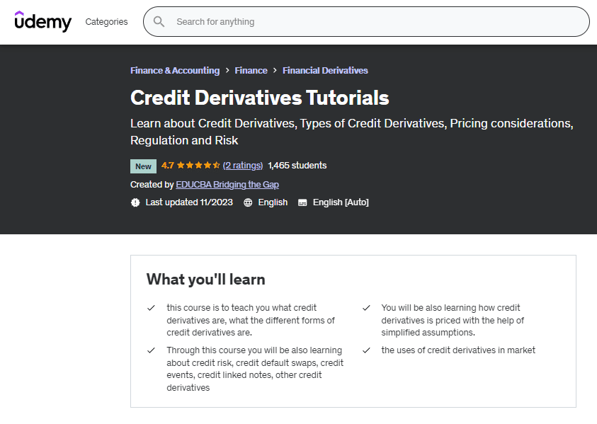Image resolution: width=597 pixels, height=424 pixels.
Task: Click the 'Credit Derivatives Tutorials' title
Action: click(260, 98)
